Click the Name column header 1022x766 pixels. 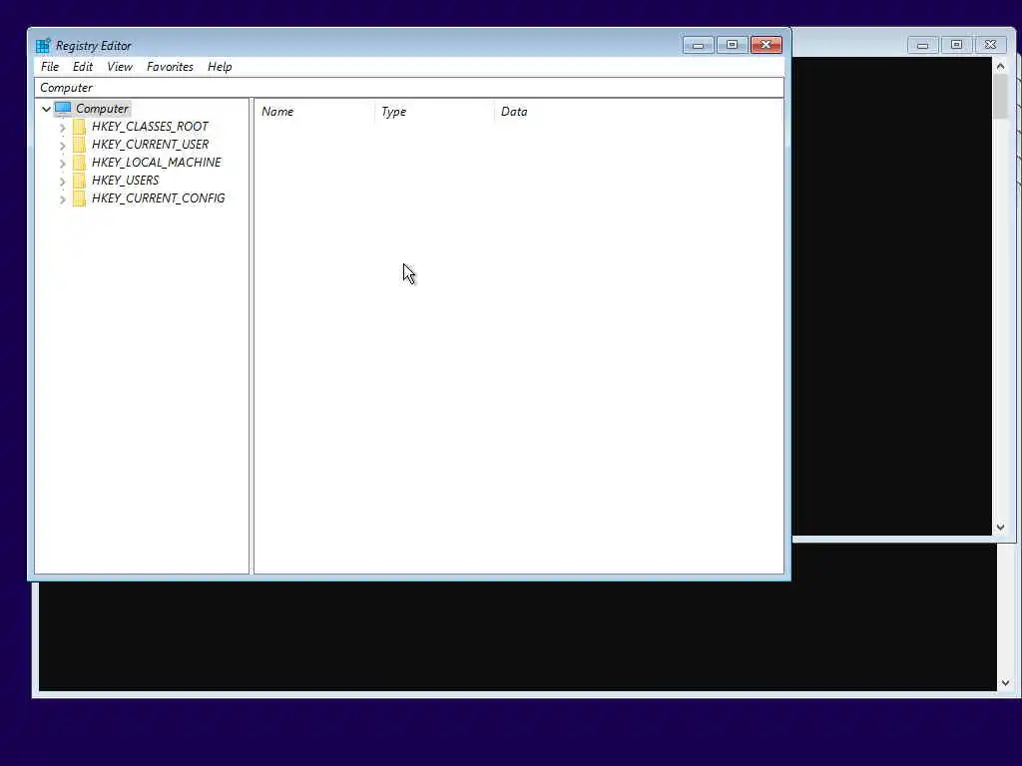314,112
